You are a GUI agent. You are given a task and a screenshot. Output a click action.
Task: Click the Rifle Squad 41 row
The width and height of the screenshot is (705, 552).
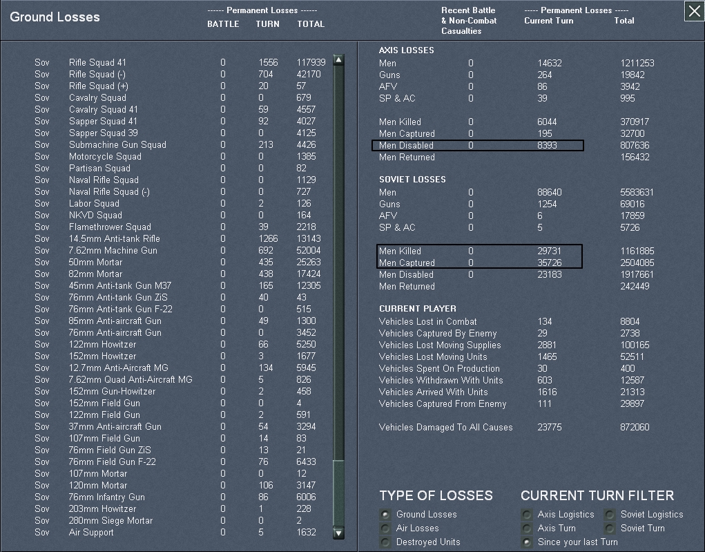180,63
